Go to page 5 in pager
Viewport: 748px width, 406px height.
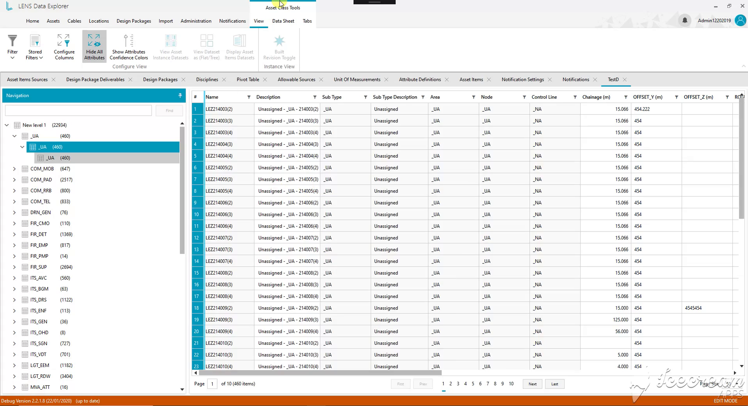(473, 384)
